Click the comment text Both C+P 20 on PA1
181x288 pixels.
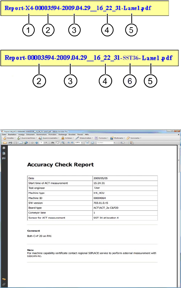39,236
